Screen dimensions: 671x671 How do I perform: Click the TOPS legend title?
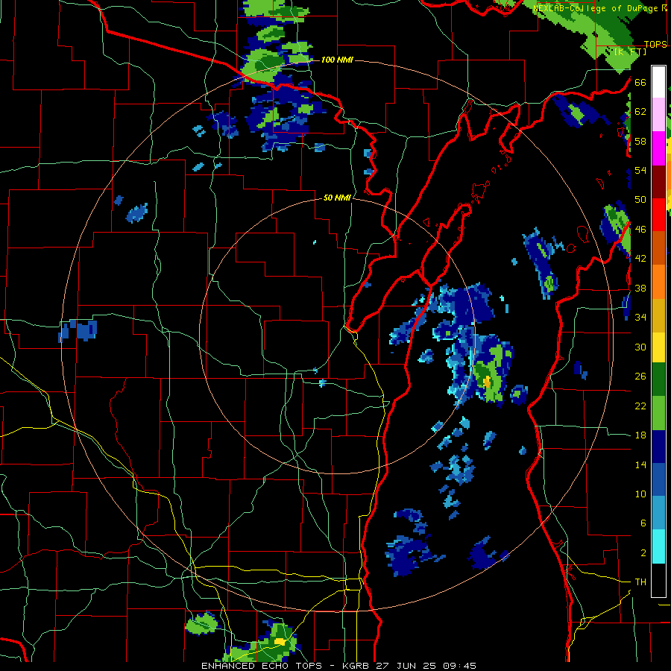pos(655,45)
